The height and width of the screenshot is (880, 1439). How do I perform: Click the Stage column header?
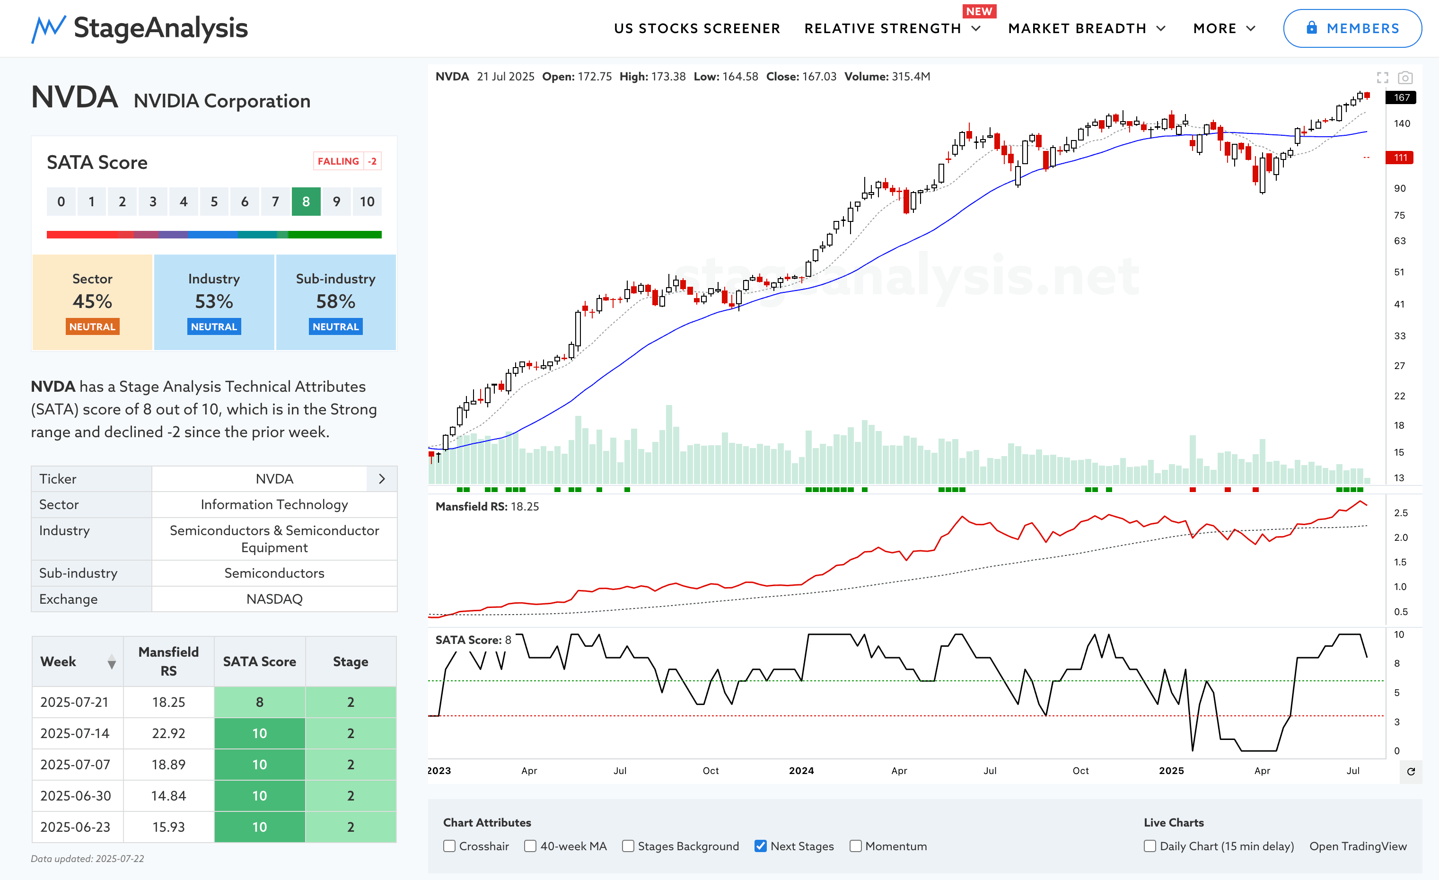(x=351, y=661)
